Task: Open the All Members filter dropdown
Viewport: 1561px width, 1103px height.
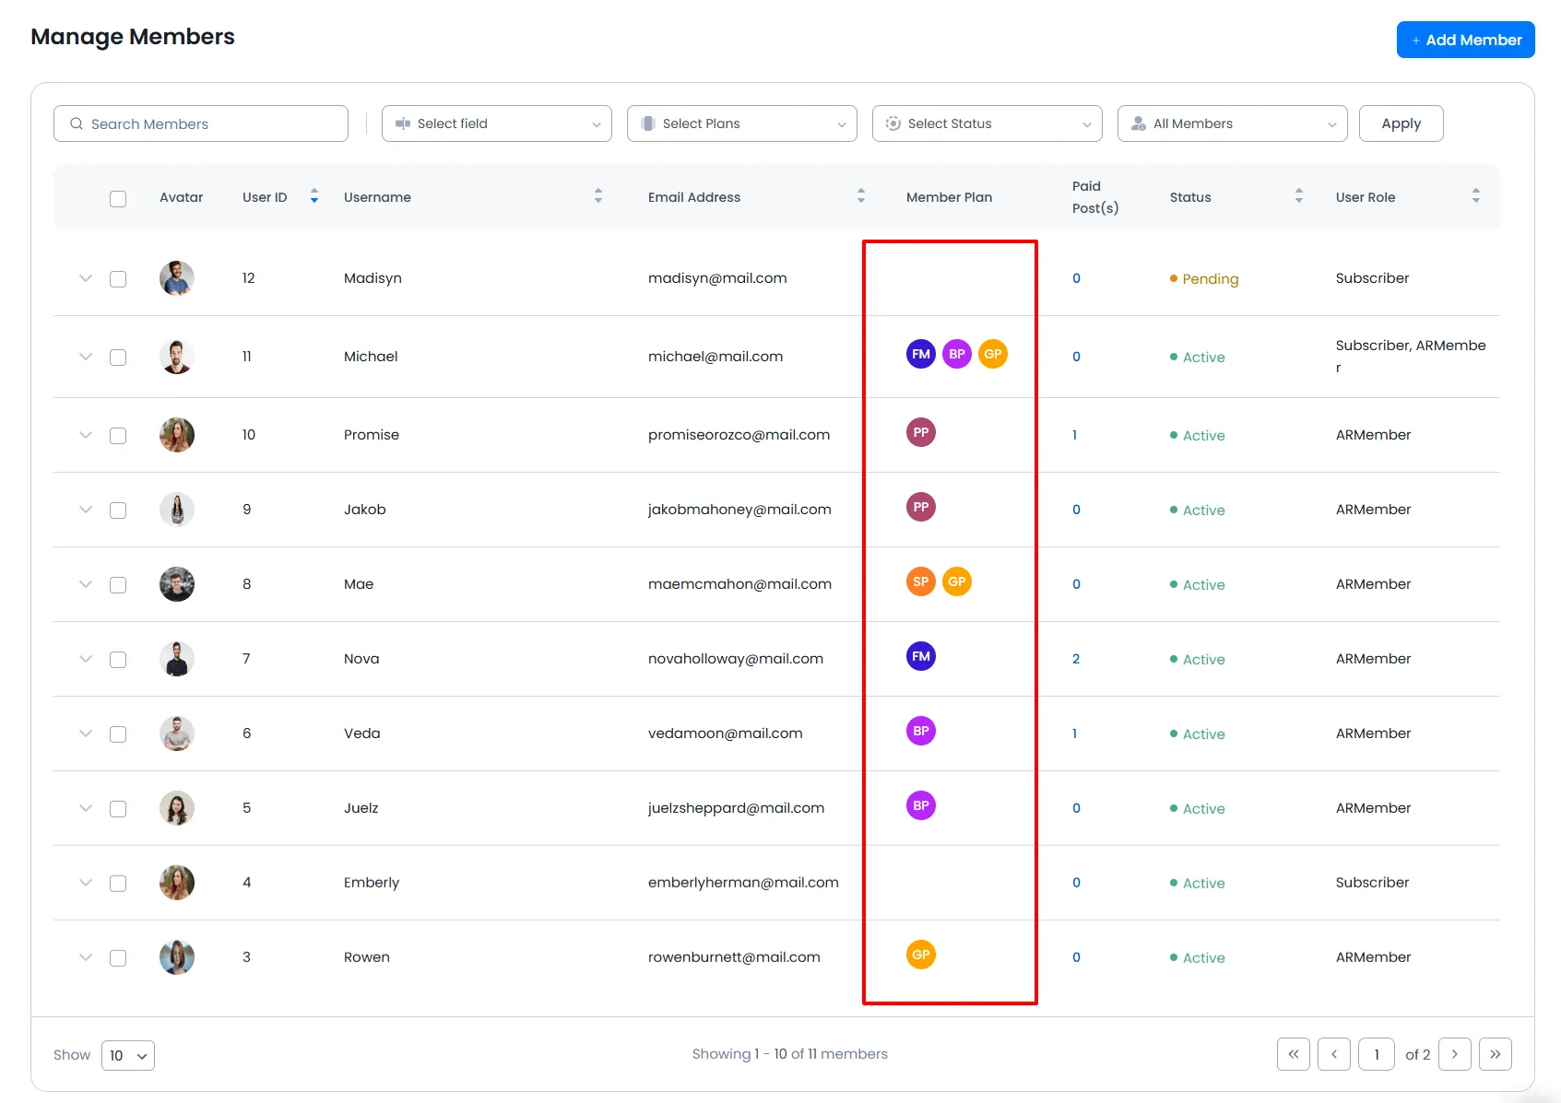Action: click(x=1232, y=123)
